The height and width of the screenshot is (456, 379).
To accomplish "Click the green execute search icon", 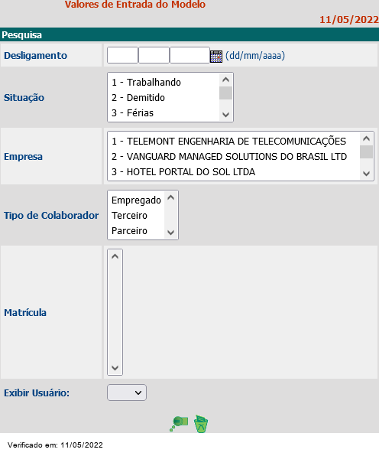I will pos(179,423).
